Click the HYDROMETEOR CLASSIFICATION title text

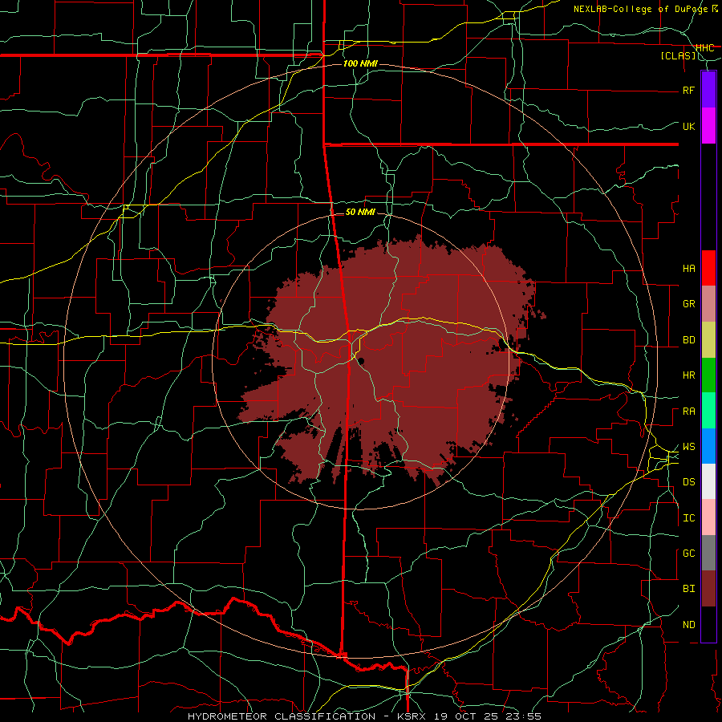(x=282, y=716)
